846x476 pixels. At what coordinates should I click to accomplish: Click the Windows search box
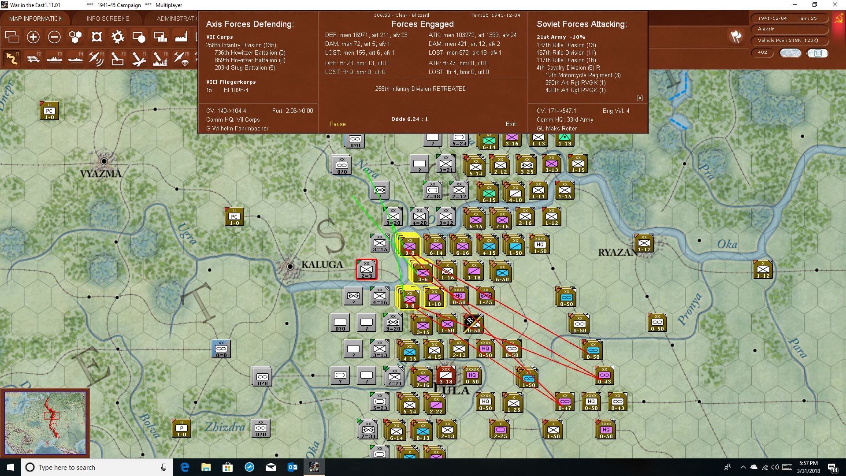(x=97, y=467)
